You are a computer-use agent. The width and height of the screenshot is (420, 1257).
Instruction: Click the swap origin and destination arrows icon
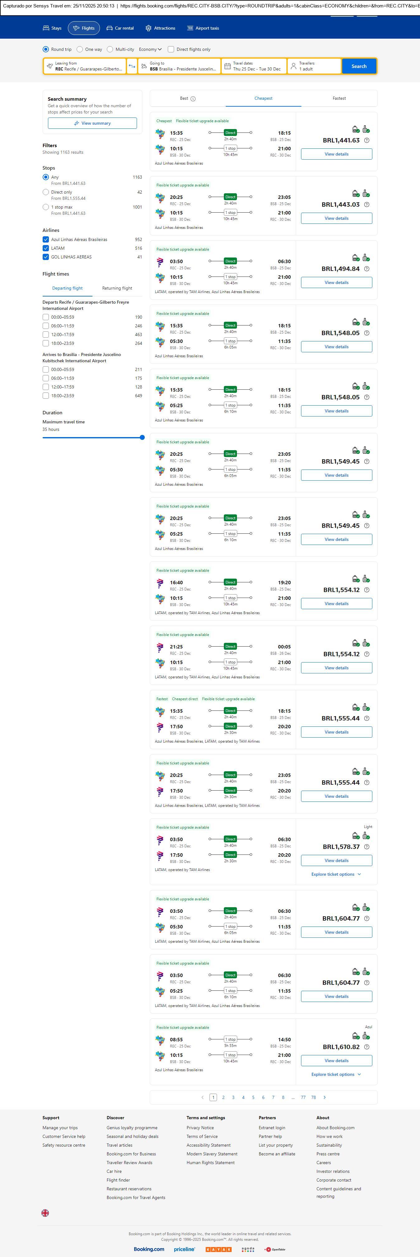click(132, 66)
